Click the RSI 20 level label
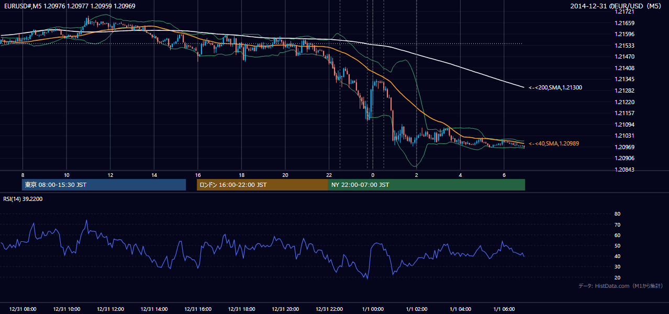669x314 pixels. pos(617,277)
